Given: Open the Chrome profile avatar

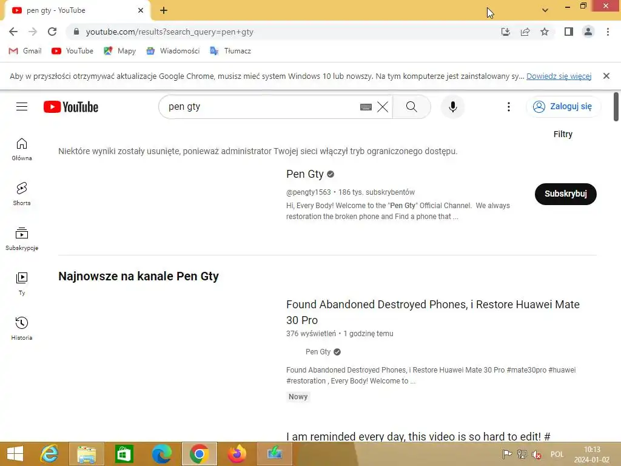Looking at the screenshot, I should (x=588, y=32).
